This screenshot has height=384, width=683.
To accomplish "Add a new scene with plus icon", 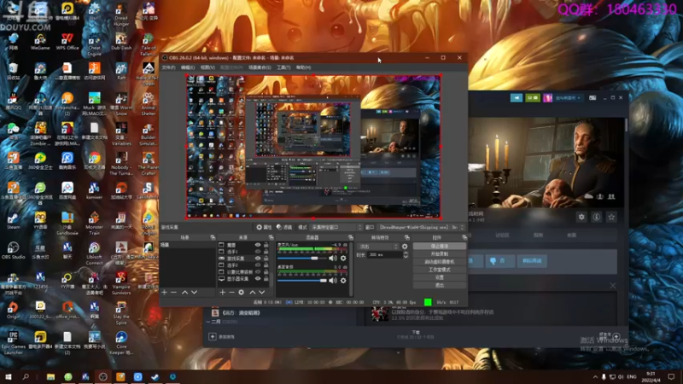I will click(x=164, y=293).
